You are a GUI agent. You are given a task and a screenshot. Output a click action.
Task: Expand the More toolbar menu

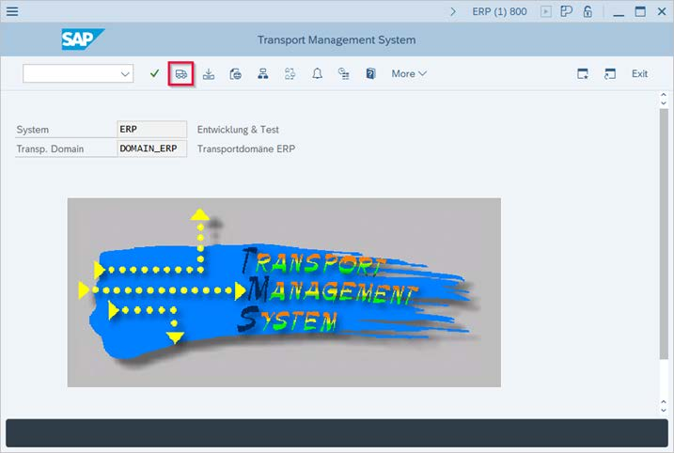[x=409, y=73]
